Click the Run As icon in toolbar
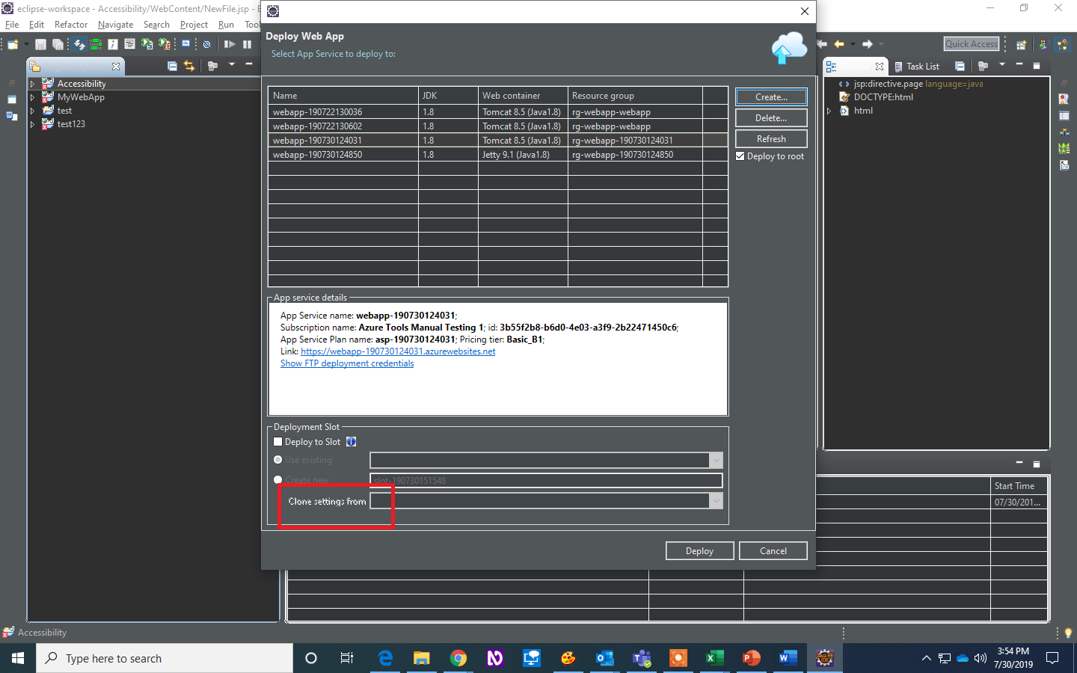This screenshot has width=1077, height=673. tap(147, 44)
